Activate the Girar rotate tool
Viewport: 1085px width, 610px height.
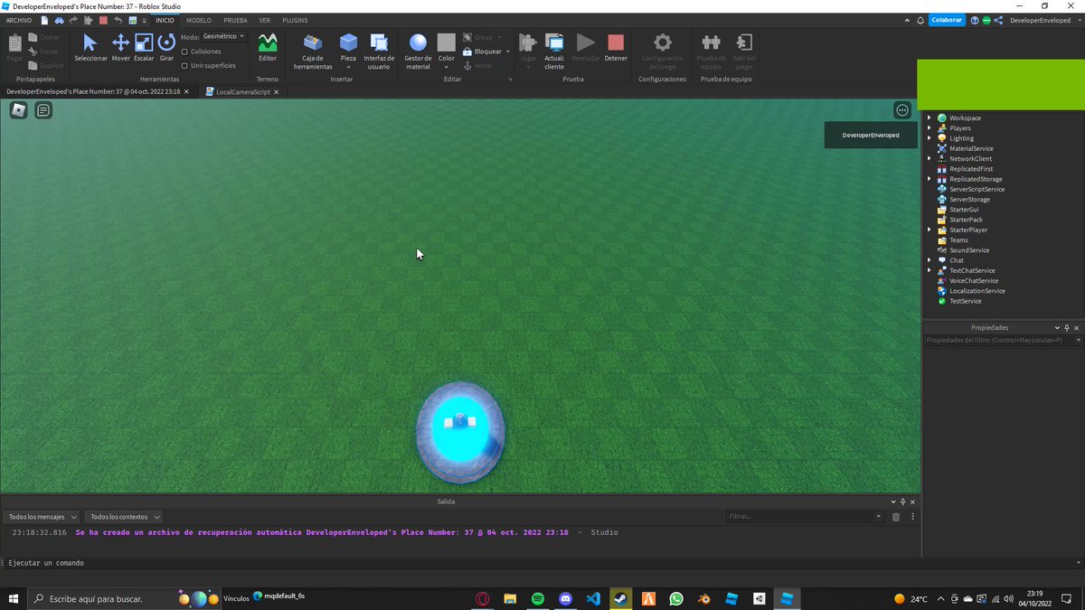166,48
